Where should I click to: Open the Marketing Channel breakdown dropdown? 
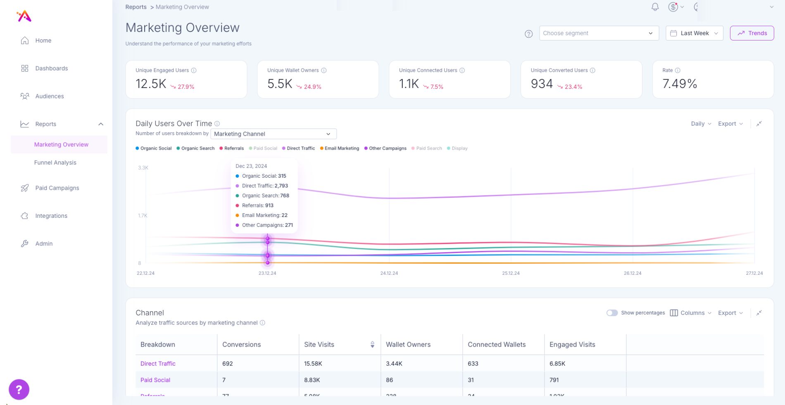tap(273, 134)
